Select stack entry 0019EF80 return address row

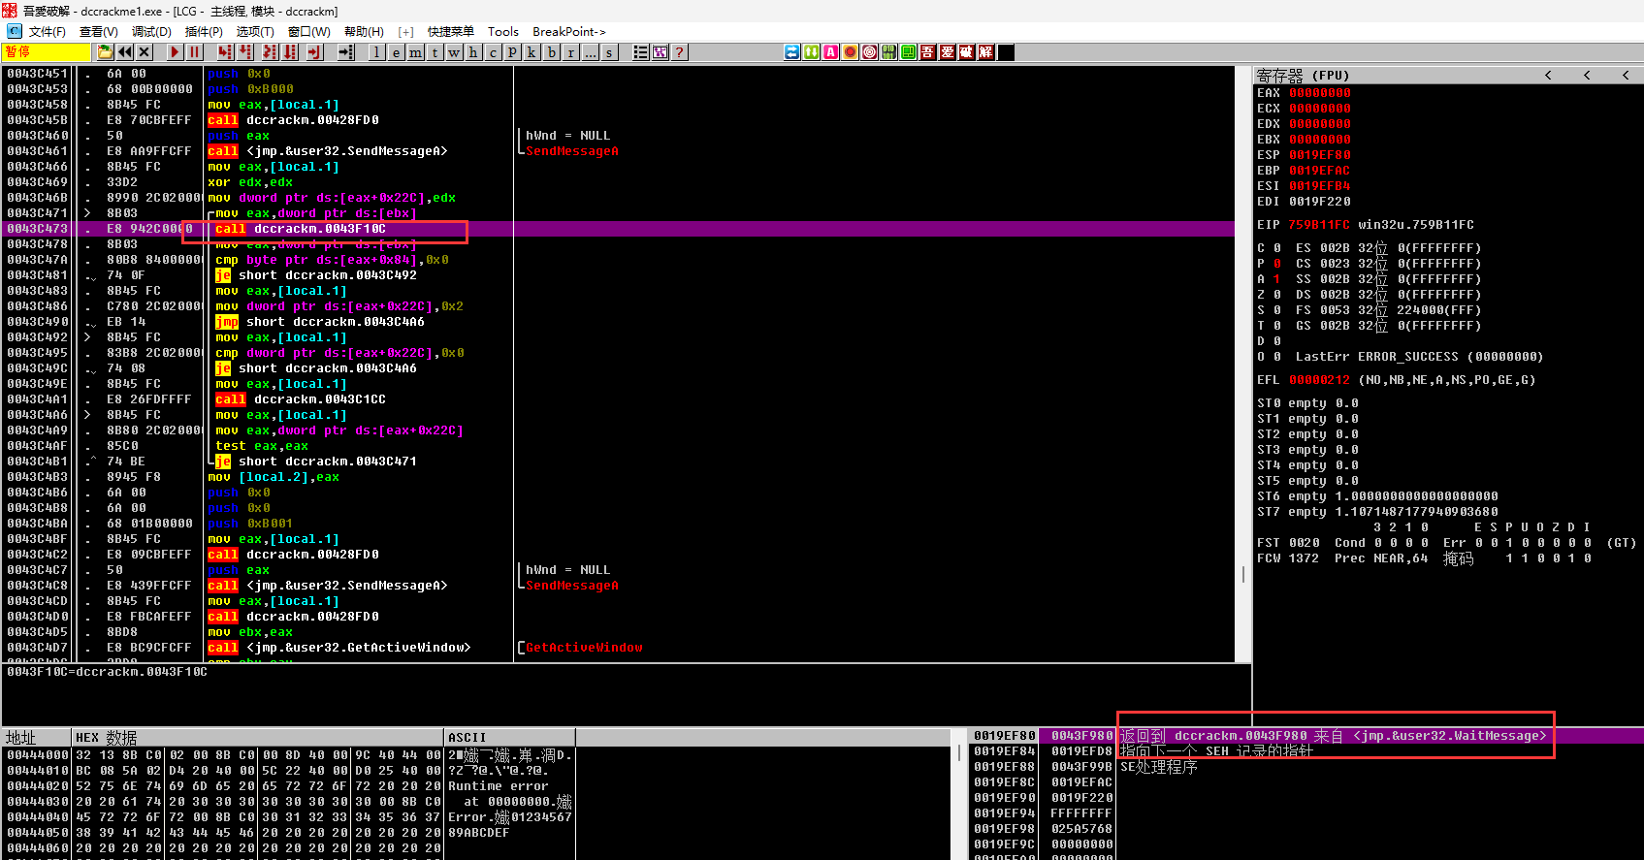1306,736
